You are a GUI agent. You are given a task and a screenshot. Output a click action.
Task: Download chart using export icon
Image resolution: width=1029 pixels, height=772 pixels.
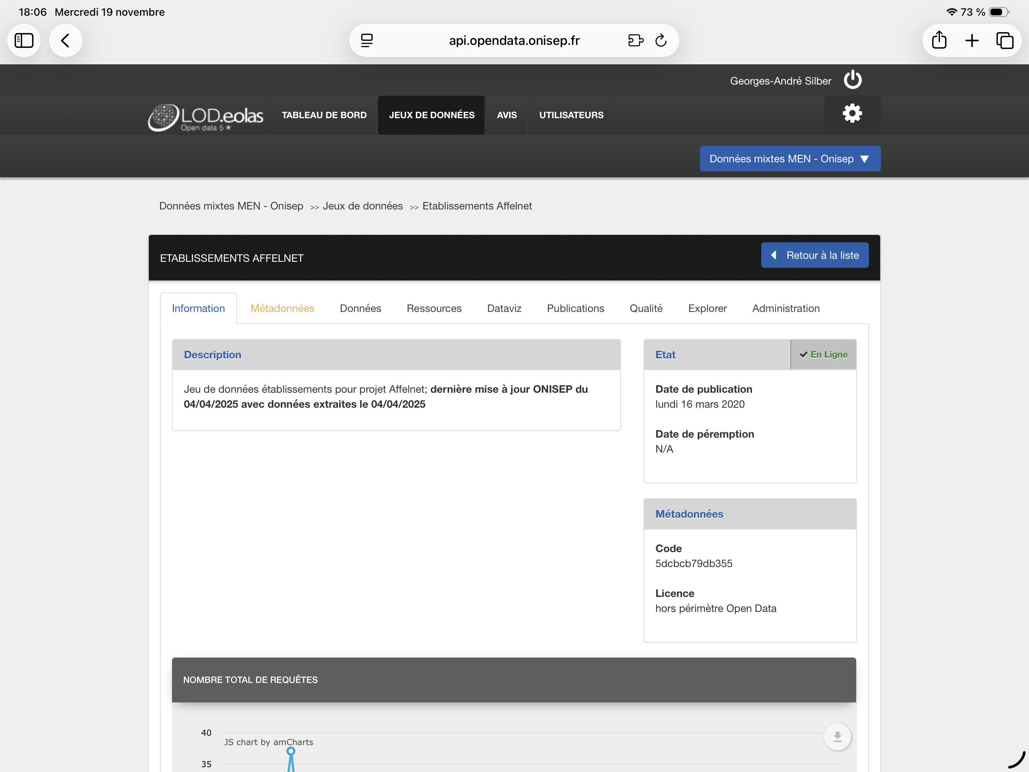point(837,736)
